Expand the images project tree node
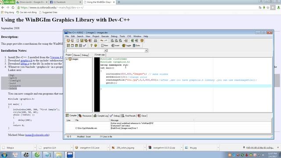Viewport: 281px width, 158px height. point(67,59)
